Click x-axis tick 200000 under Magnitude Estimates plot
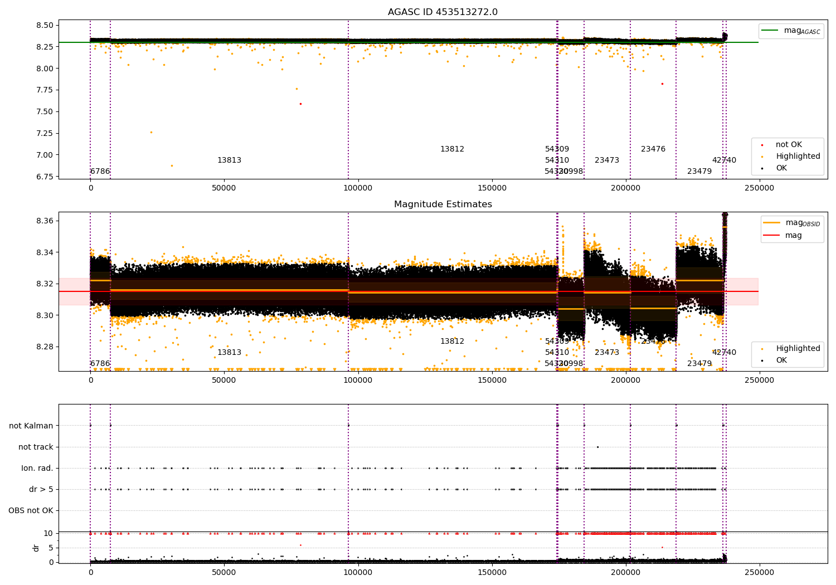Viewport: 836px width, 585px height. coord(625,381)
